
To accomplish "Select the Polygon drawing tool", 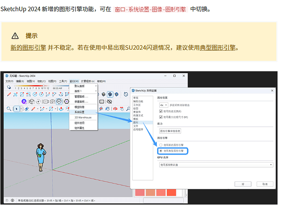I will tap(42, 94).
